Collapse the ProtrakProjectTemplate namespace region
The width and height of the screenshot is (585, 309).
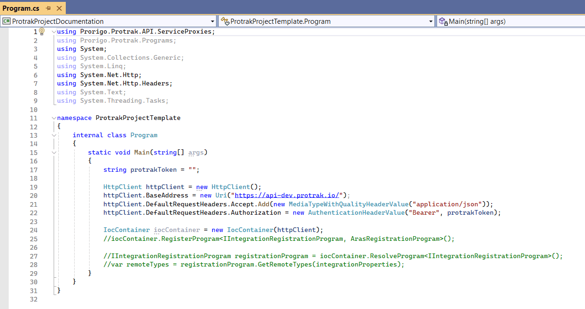click(54, 118)
